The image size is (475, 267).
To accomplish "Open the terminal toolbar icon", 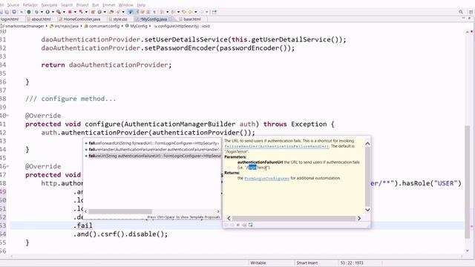I will (14, 12).
